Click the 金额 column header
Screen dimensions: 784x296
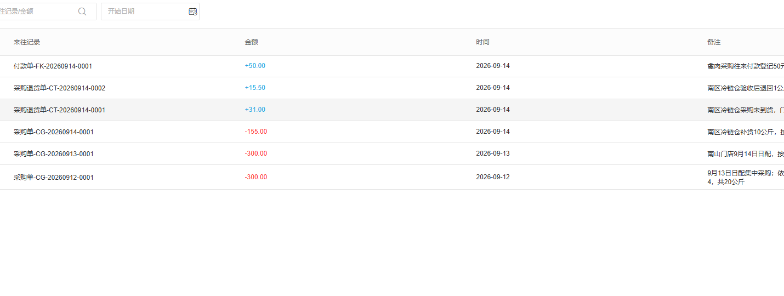tap(251, 42)
